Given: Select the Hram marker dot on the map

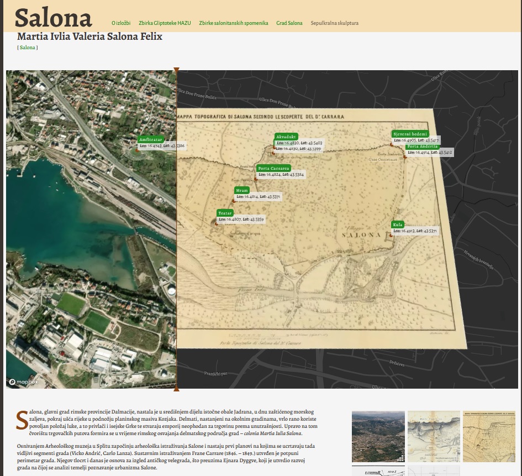Looking at the screenshot, I should pyautogui.click(x=234, y=201).
